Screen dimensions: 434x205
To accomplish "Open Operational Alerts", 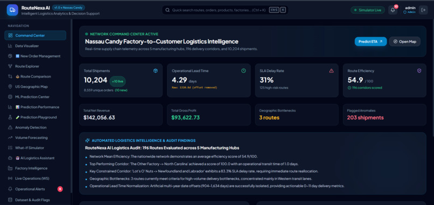I will 35,189.
